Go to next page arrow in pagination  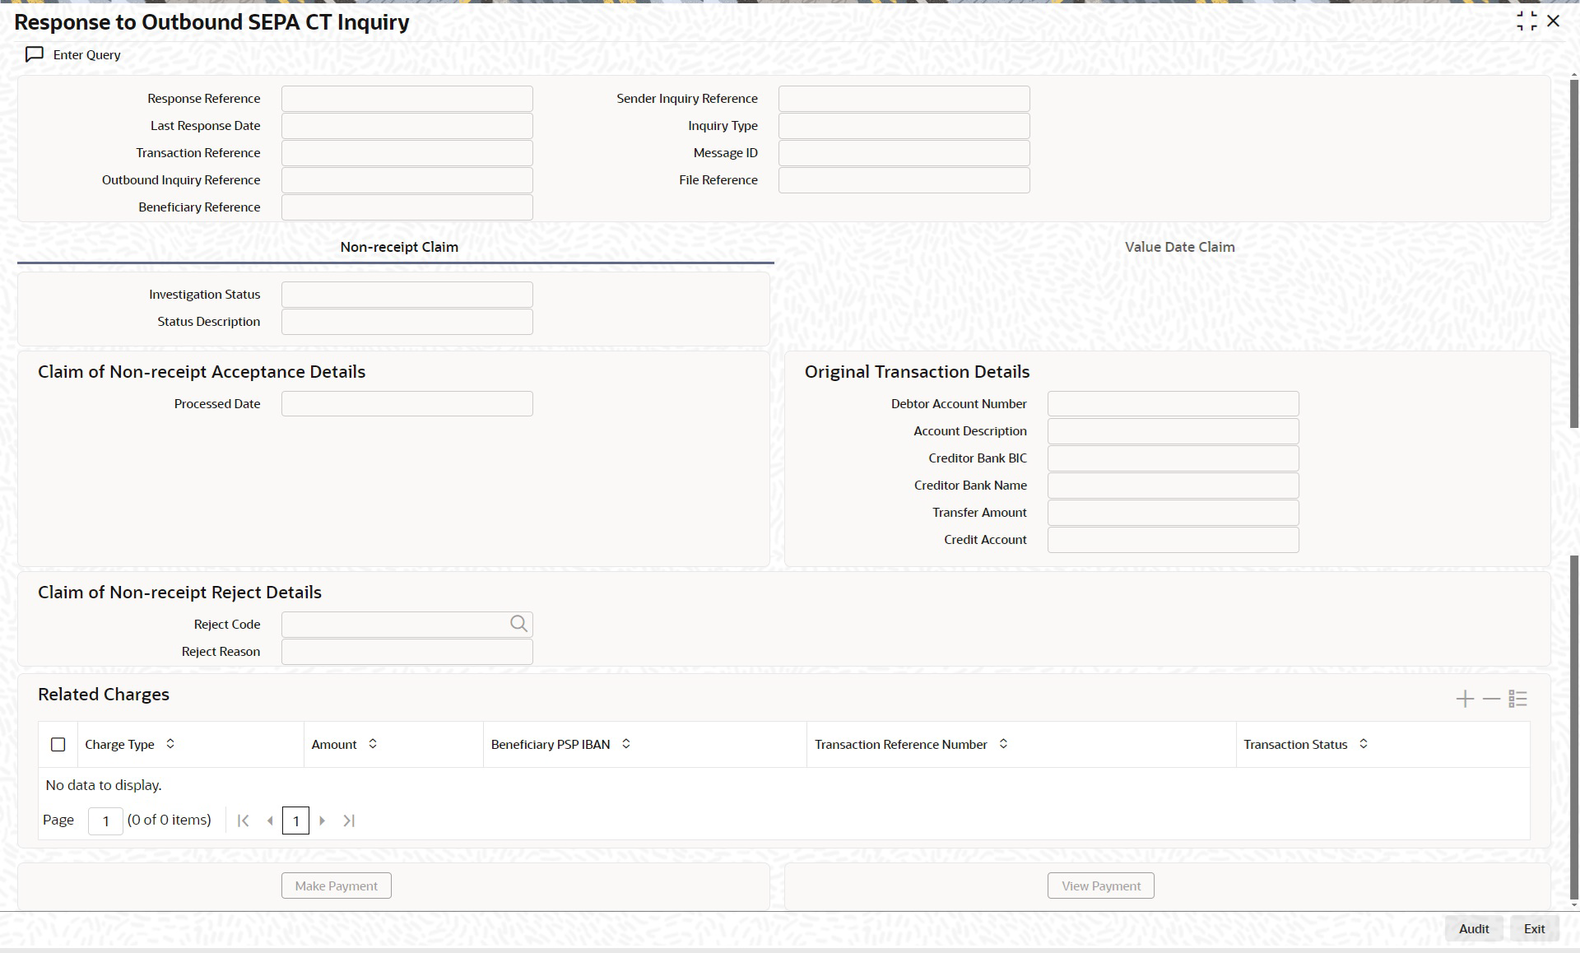pos(323,821)
